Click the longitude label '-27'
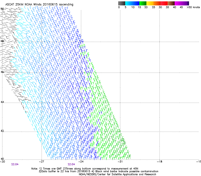201x176 pixels. (42, 162)
